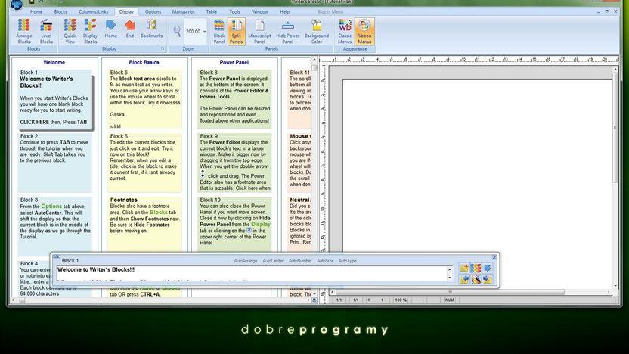Toggle AutoCenter in Power Panel
Screen dimensions: 629x354
click(273, 261)
